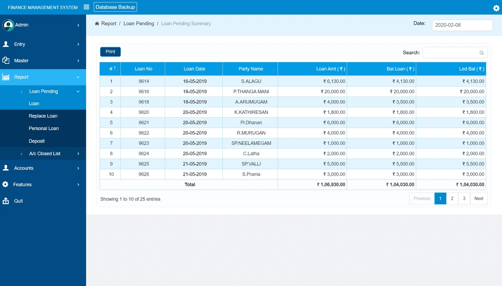Click party name P.THANGA MANI
Viewport: 502px width, 286px height.
(251, 92)
